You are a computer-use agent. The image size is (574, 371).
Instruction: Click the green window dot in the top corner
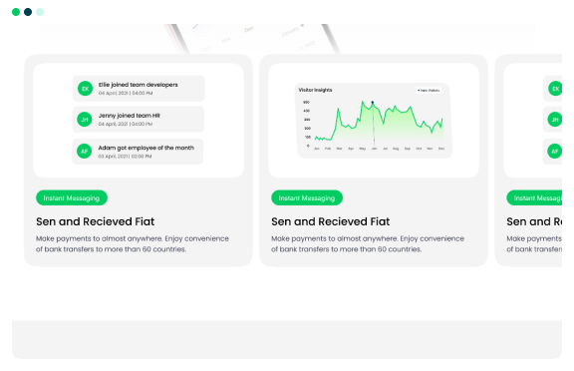[16, 12]
